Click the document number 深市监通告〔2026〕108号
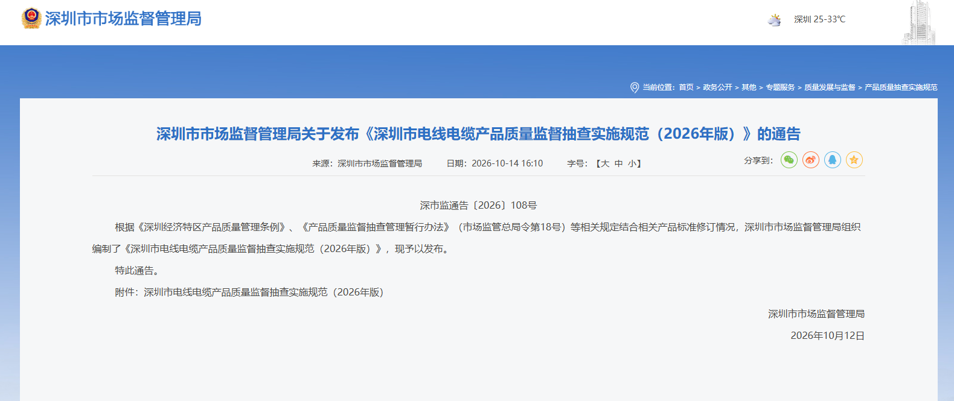 478,206
